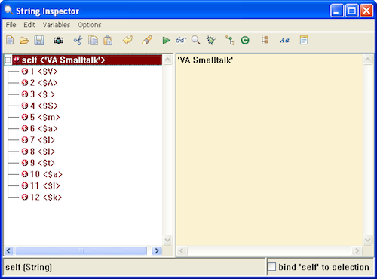This screenshot has height=279, width=377.
Task: Click the value pane left scroll arrow
Action: pos(182,250)
